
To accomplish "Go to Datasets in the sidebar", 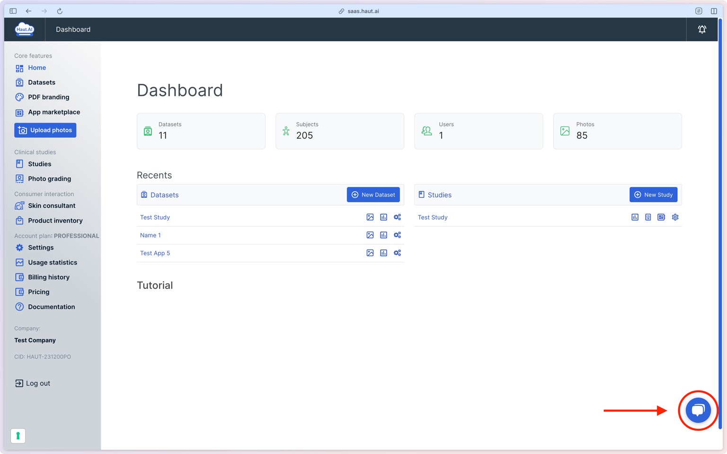I will tap(42, 82).
